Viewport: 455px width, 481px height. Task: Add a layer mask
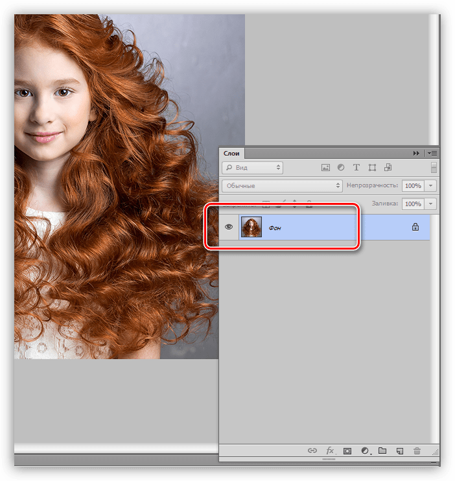click(x=347, y=451)
